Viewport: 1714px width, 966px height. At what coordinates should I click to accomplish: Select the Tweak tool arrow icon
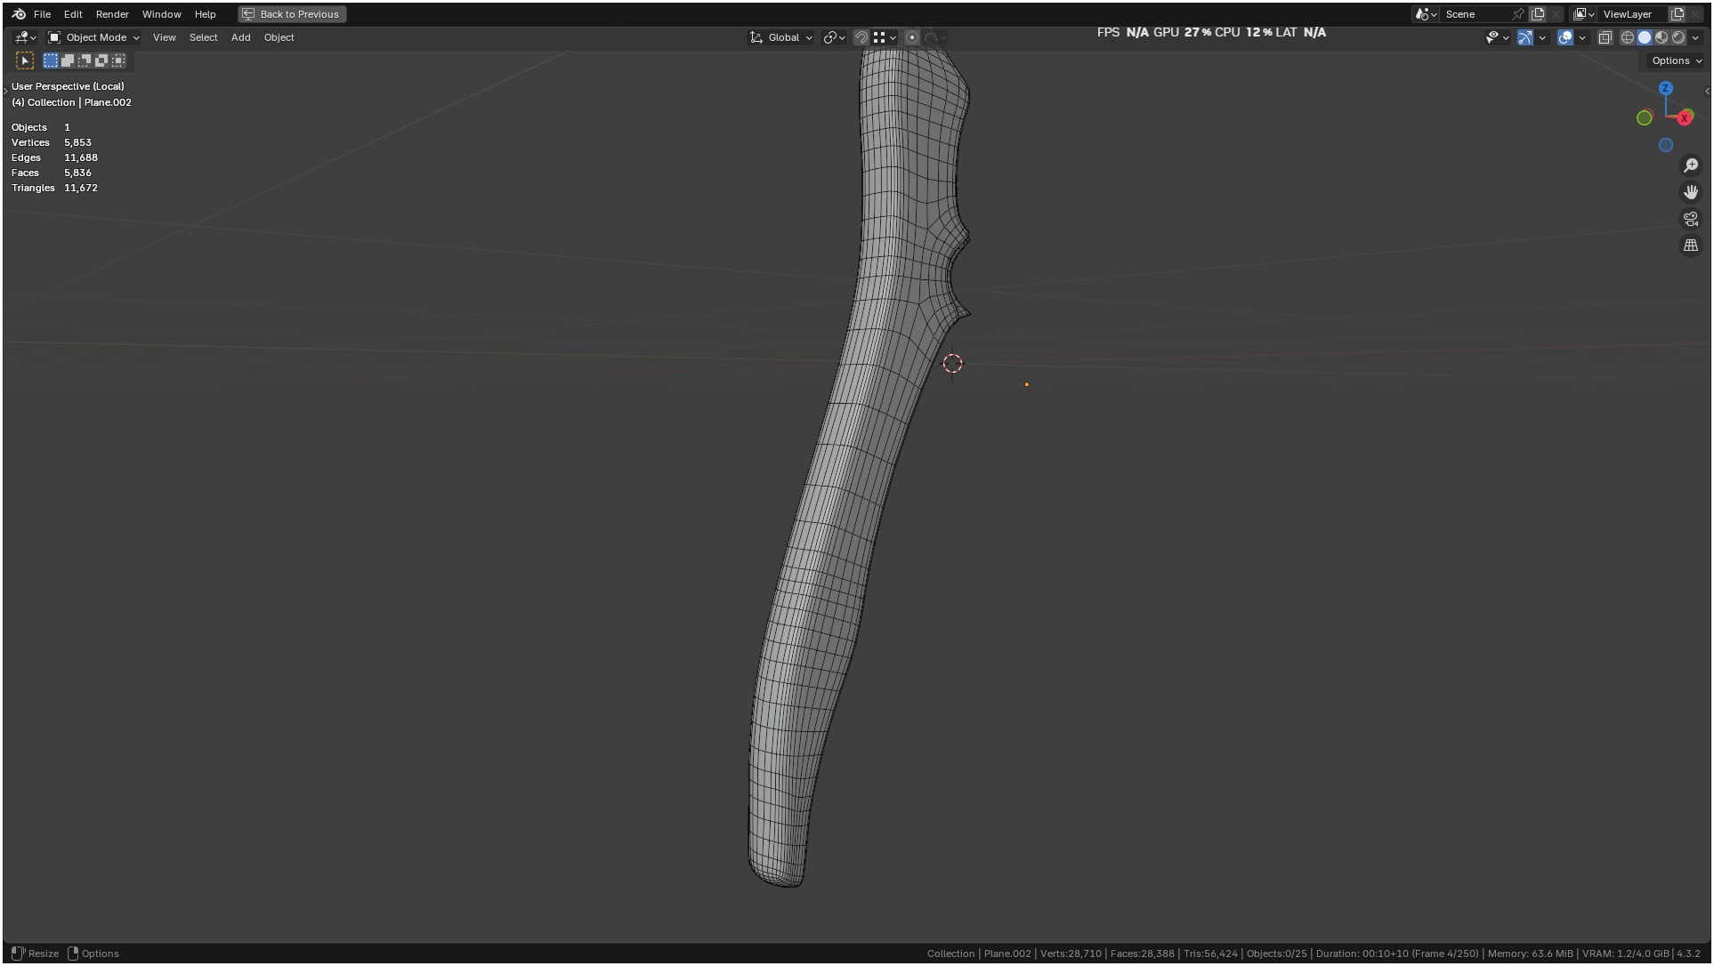pyautogui.click(x=25, y=60)
